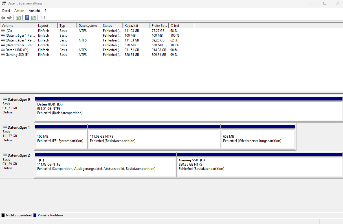Click the drive icon of (C:) row
This screenshot has width=343, height=224.
[3, 31]
